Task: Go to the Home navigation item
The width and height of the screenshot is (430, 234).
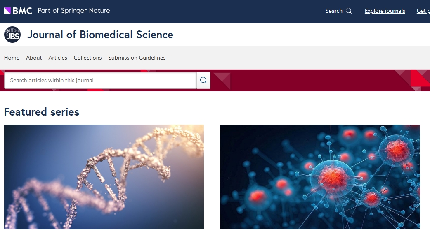Action: point(12,58)
